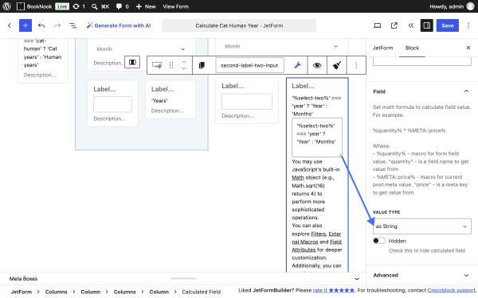478x298 pixels.
Task: Click the Calculate Cat Human Year title bar
Action: [x=239, y=25]
